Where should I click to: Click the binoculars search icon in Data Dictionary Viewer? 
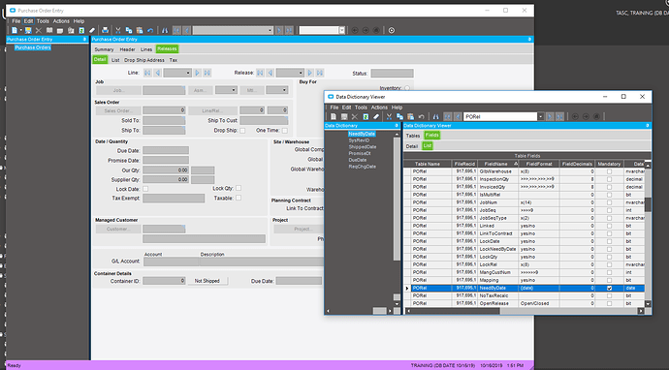click(x=435, y=116)
